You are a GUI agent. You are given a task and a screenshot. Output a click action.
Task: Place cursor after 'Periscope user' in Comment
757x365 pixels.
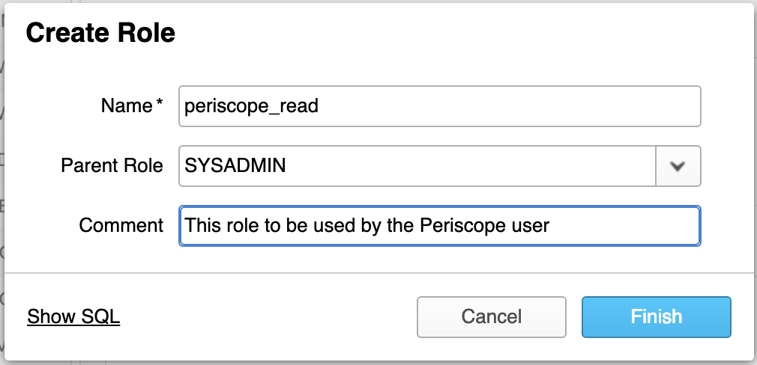click(550, 226)
